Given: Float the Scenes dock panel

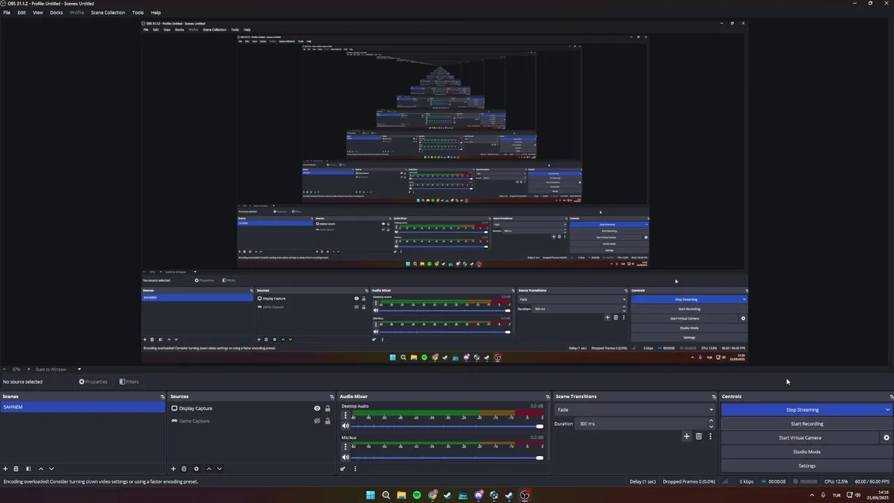Looking at the screenshot, I should 163,397.
